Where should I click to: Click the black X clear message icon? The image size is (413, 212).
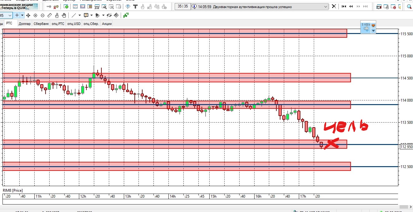click(x=334, y=6)
